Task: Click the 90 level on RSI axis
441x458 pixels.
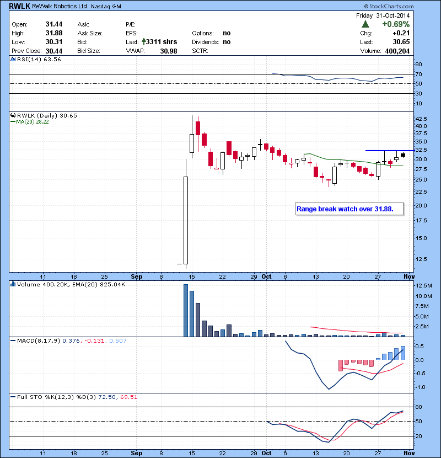Action: 419,64
